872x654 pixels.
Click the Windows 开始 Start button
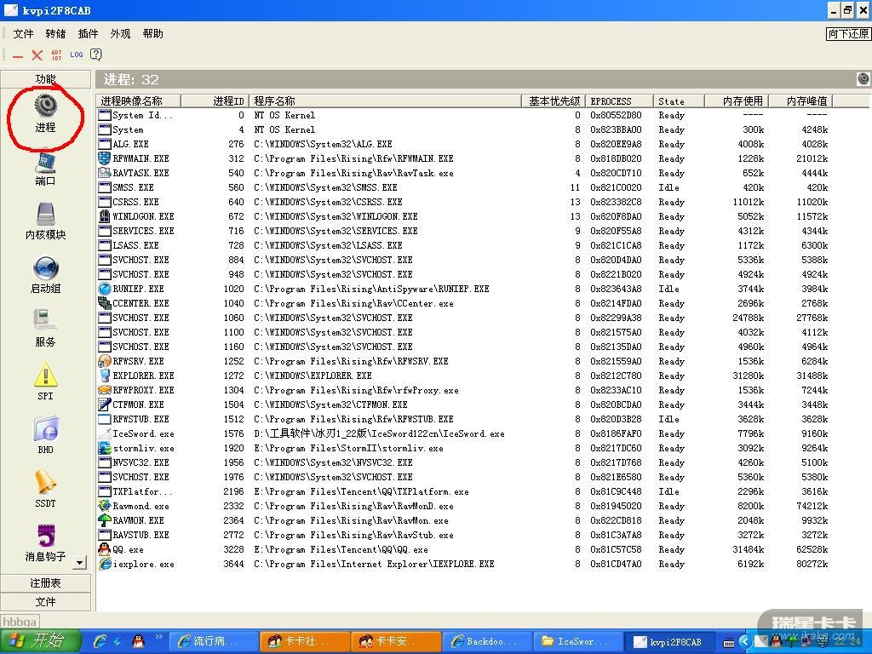41,640
